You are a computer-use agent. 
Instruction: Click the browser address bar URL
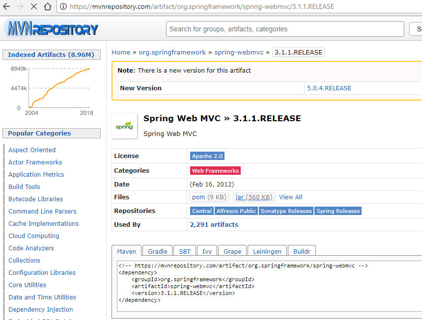coord(201,6)
